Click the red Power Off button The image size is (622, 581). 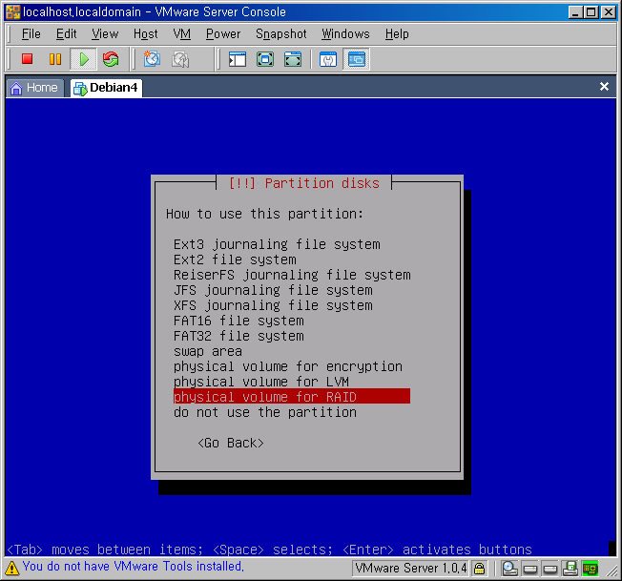27,59
